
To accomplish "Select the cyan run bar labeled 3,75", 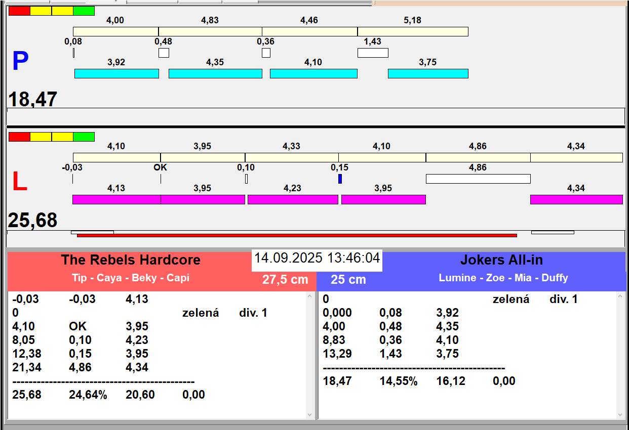I will [428, 73].
